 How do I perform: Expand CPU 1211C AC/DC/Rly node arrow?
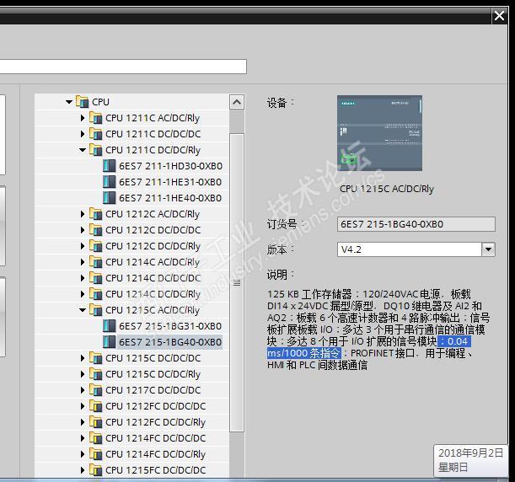[x=83, y=118]
